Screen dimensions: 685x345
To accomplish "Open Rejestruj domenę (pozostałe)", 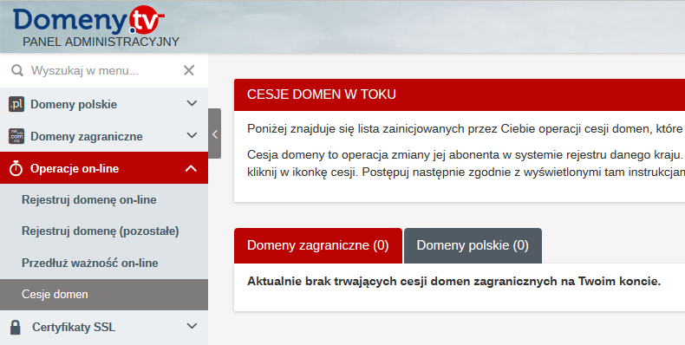I will click(x=101, y=231).
